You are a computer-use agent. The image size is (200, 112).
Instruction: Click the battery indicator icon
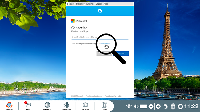coord(144,106)
